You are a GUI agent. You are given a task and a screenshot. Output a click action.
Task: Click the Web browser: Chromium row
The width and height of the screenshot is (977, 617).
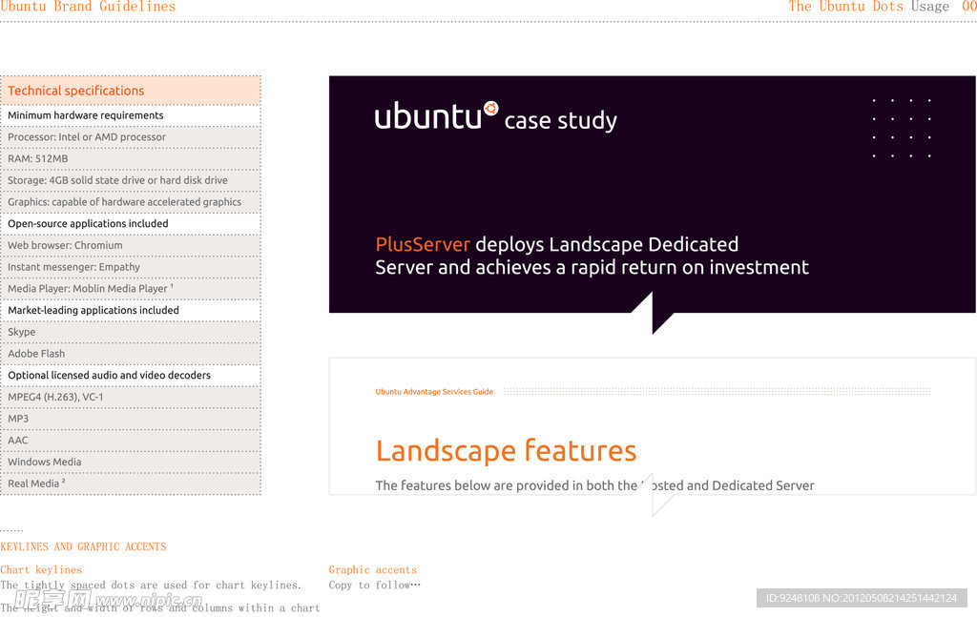[131, 245]
